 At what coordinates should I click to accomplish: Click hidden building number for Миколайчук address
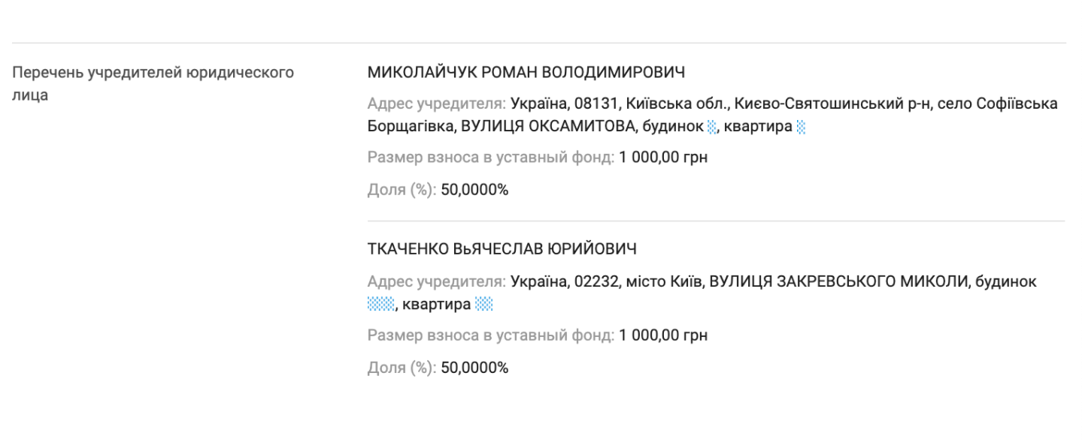[712, 127]
